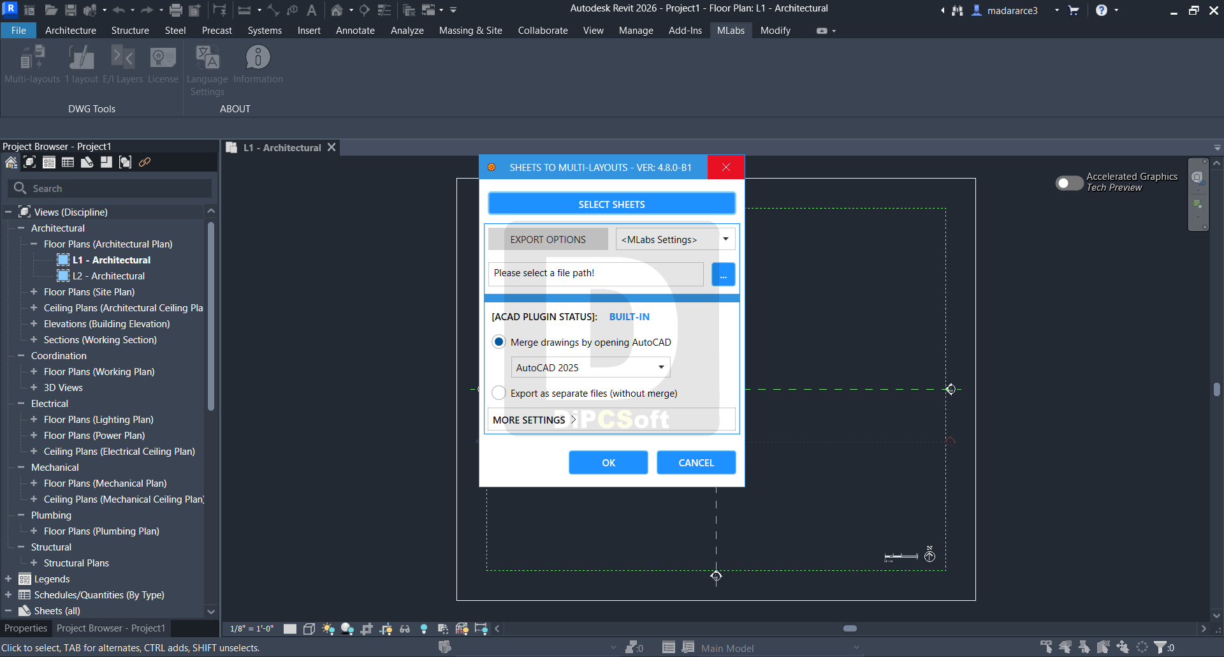Click the Temporary Hide/Isolate glasses icon
Viewport: 1224px width, 657px height.
[405, 629]
